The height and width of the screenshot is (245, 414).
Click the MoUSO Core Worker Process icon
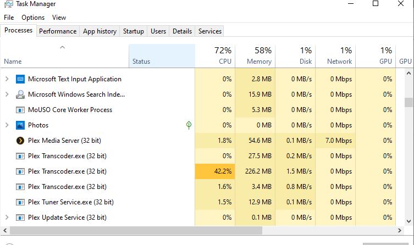20,110
